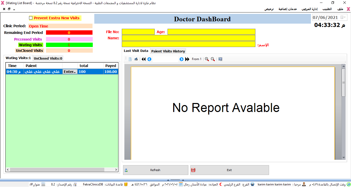Click the yellow File No input field

138,32
